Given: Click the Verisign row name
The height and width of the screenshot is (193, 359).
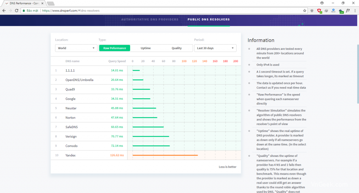Looking at the screenshot, I should pos(71,137).
